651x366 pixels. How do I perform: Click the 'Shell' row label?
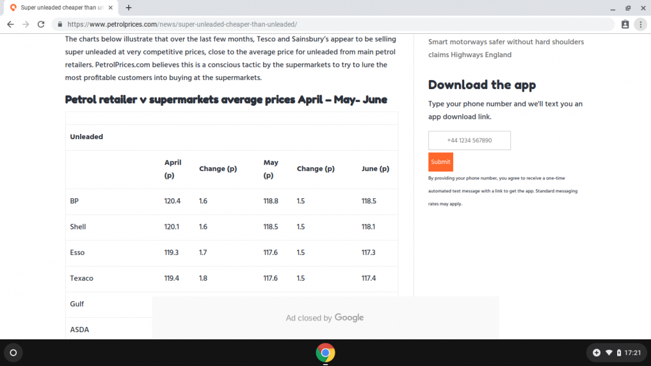[78, 227]
